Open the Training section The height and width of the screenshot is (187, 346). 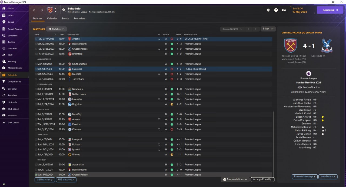[12, 62]
